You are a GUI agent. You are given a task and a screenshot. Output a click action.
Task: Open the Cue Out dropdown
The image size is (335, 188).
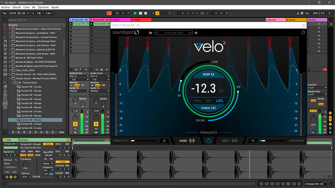point(317,88)
